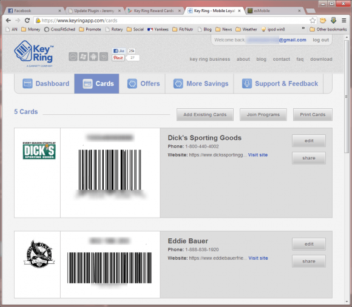
Task: Open the Yankees bookmark
Action: click(158, 29)
